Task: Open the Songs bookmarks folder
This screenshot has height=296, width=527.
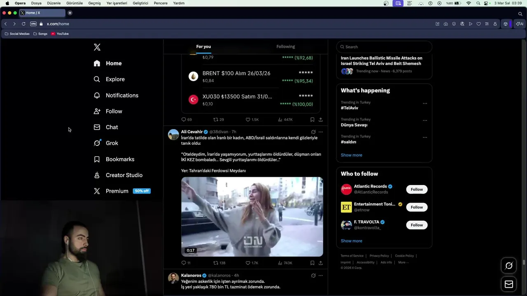Action: coord(40,34)
